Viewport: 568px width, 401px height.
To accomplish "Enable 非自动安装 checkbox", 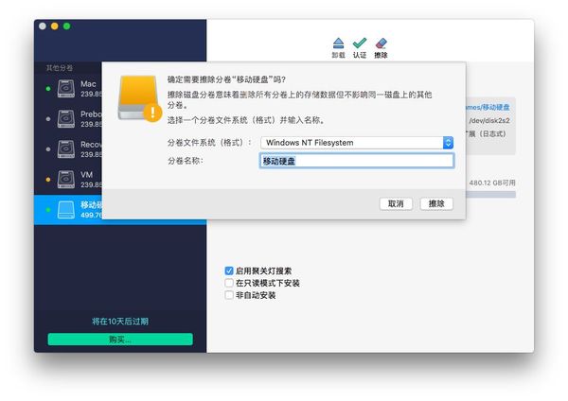I will pos(229,295).
